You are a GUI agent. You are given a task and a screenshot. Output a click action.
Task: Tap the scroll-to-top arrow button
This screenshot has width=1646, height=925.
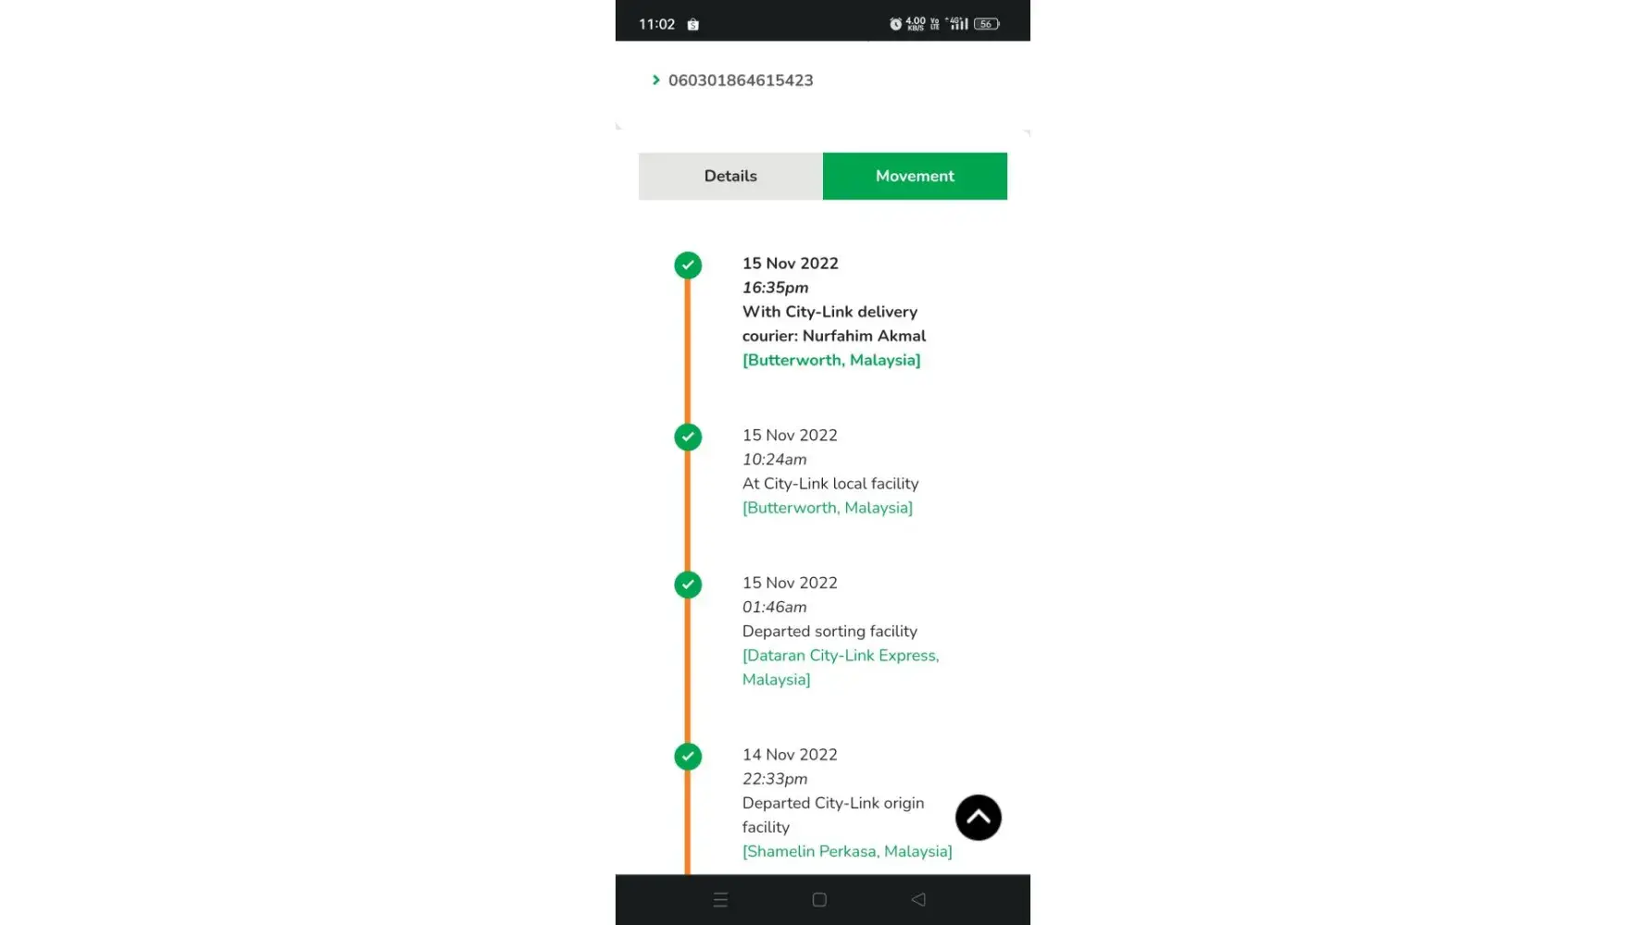[x=978, y=818]
